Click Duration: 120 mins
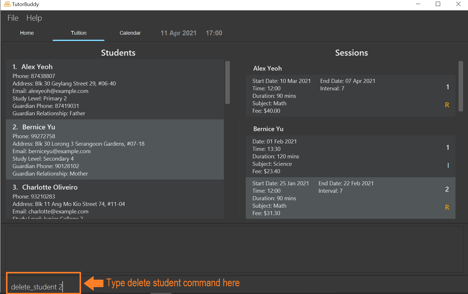The height and width of the screenshot is (294, 468). click(x=276, y=156)
